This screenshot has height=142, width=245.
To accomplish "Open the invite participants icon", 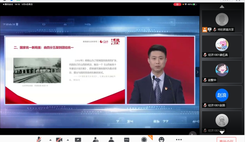I will pos(95,139).
